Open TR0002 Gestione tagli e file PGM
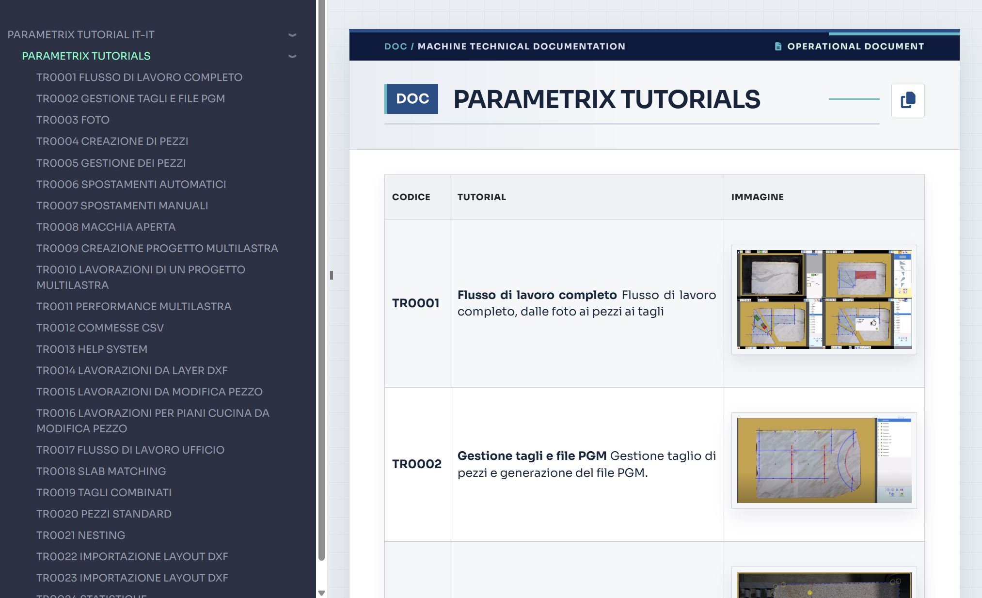Screen dimensions: 982x598 coord(130,99)
